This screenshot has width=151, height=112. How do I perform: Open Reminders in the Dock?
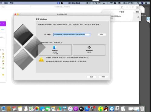[26, 109]
